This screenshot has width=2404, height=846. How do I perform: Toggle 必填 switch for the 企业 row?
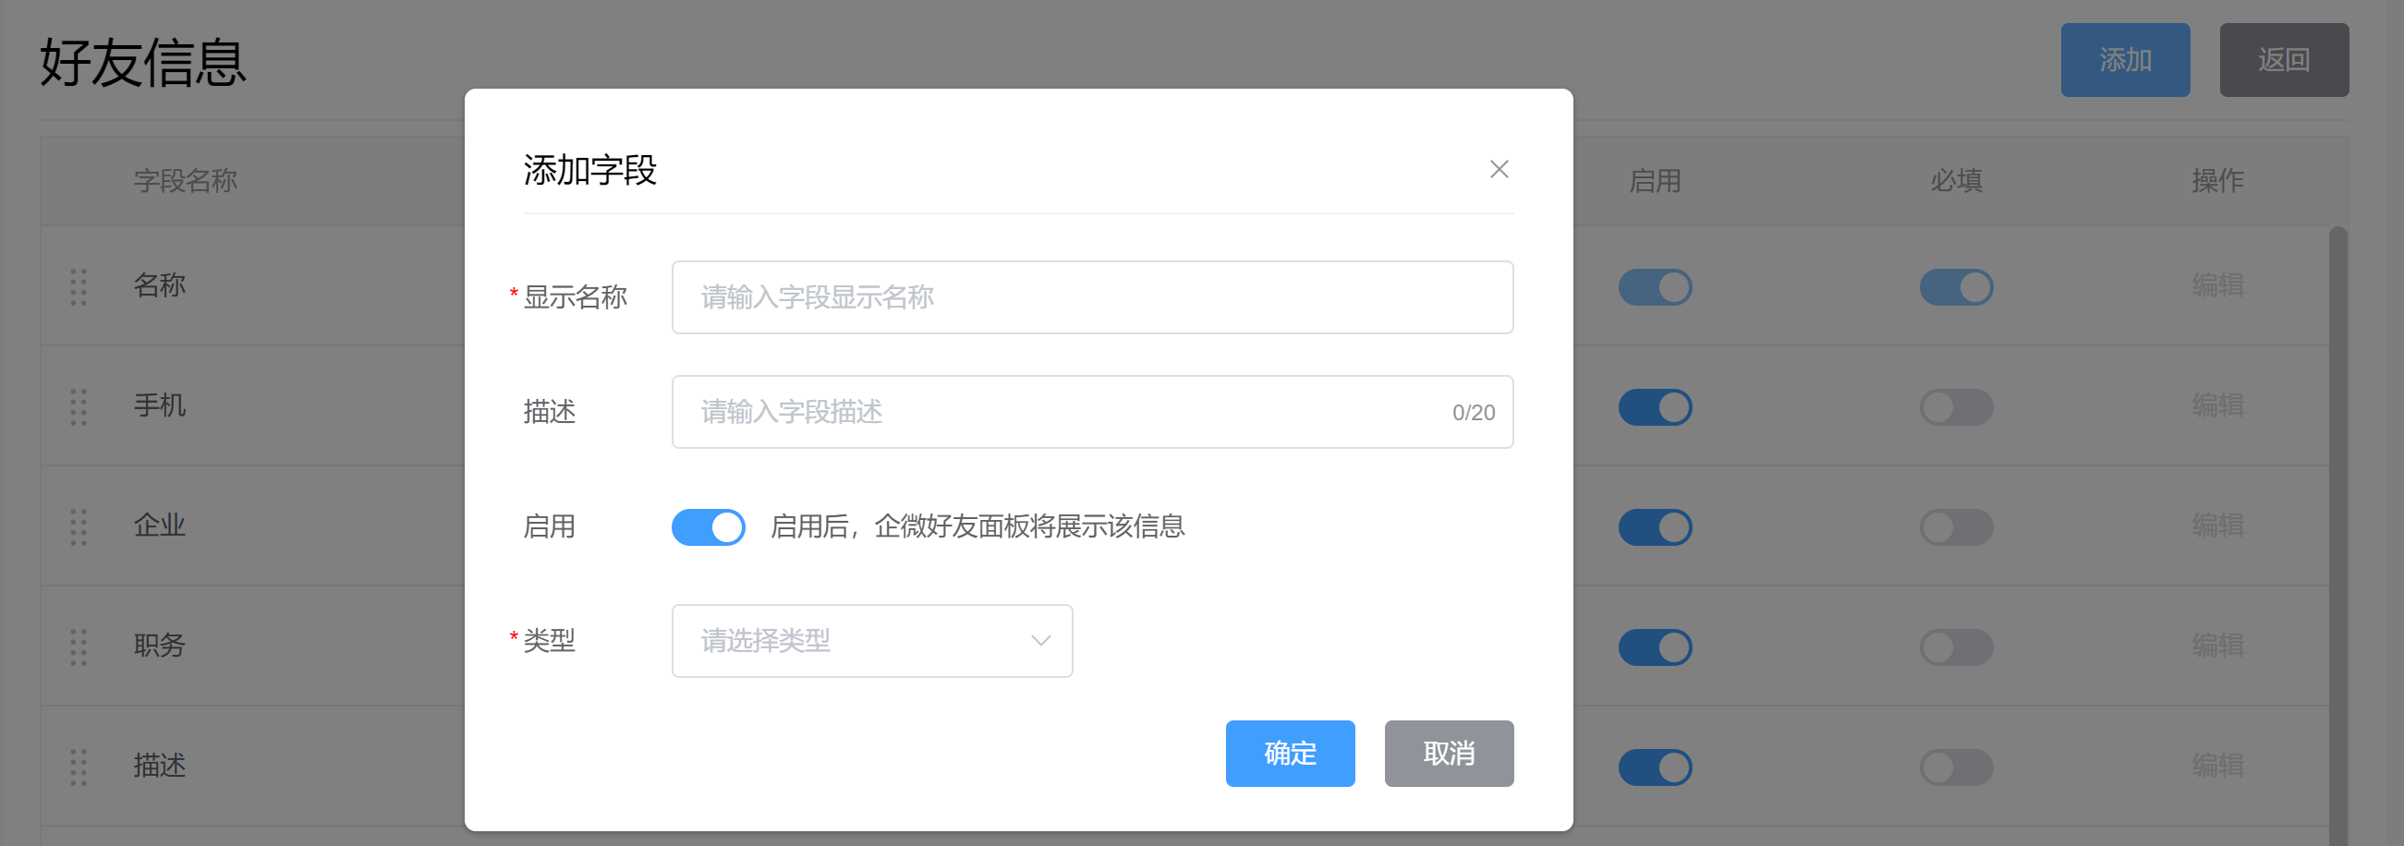pyautogui.click(x=1956, y=527)
